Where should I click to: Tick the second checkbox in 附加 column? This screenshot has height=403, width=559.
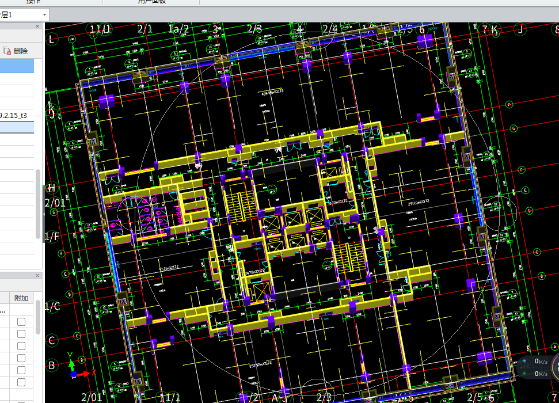[x=21, y=334]
